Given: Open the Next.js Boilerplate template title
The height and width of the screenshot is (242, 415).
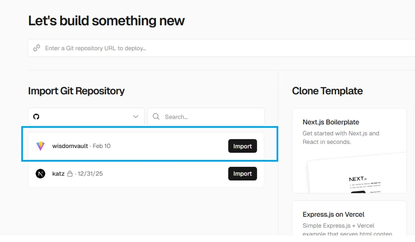Looking at the screenshot, I should pos(331,122).
